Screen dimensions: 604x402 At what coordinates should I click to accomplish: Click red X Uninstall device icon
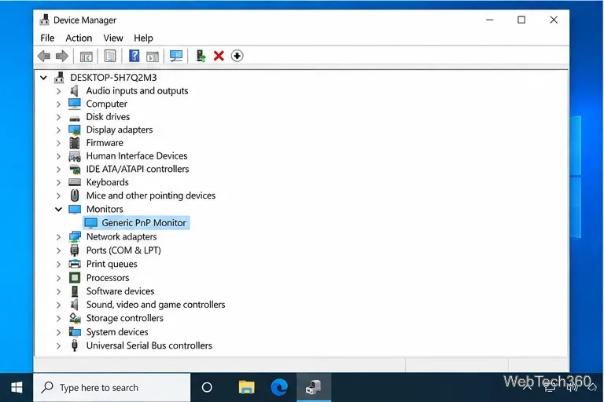click(219, 57)
